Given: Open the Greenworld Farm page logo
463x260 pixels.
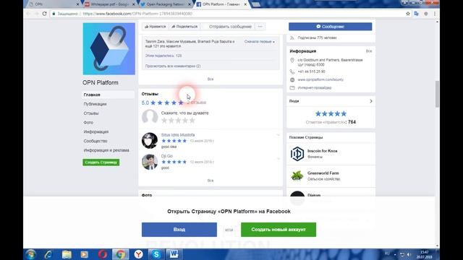Looking at the screenshot, I should [297, 175].
